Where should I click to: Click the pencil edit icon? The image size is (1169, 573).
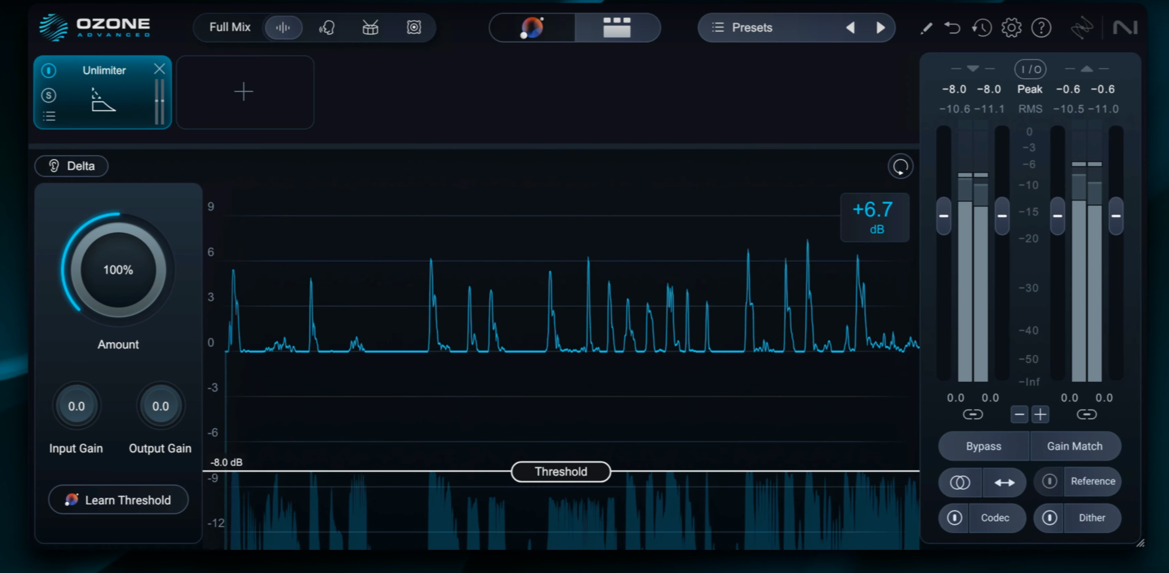pyautogui.click(x=926, y=28)
